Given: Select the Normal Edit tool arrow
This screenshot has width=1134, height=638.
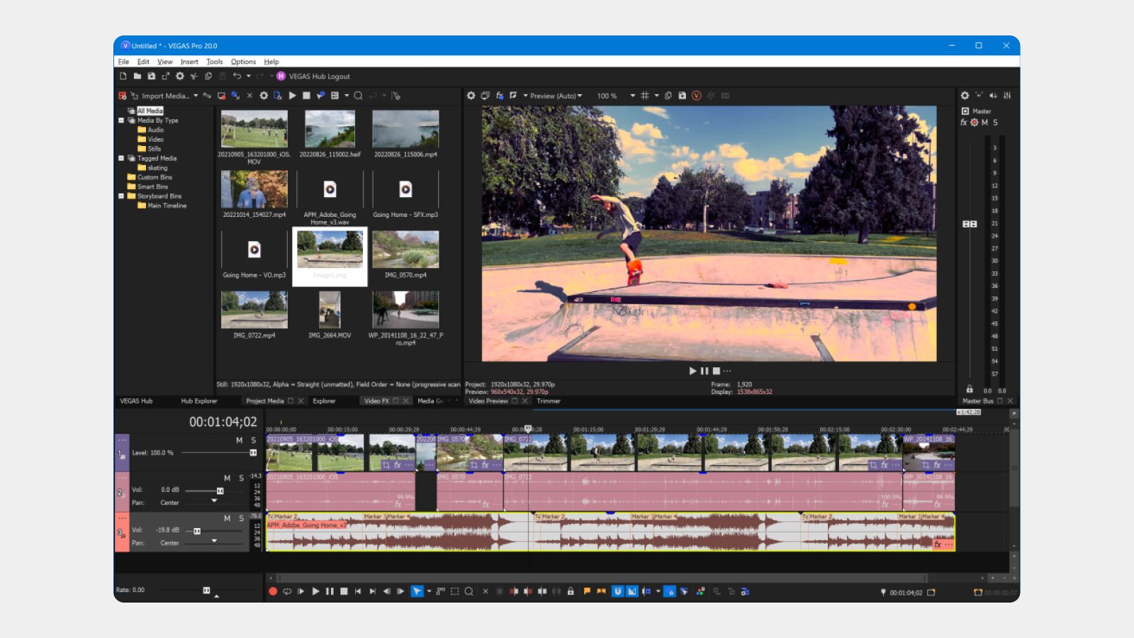Looking at the screenshot, I should click(x=417, y=591).
